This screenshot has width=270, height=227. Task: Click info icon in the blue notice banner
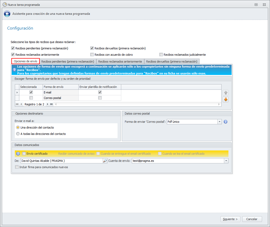click(x=14, y=70)
